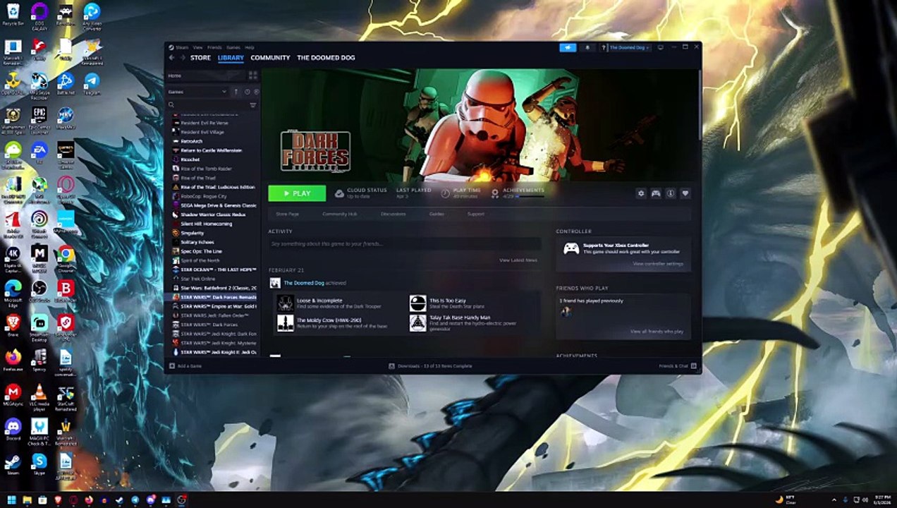Open the Discussions link
897x508 pixels.
393,214
